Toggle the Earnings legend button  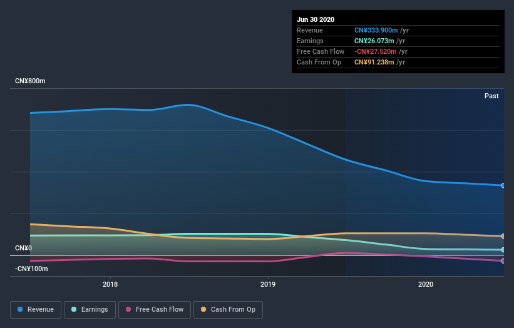[90, 310]
